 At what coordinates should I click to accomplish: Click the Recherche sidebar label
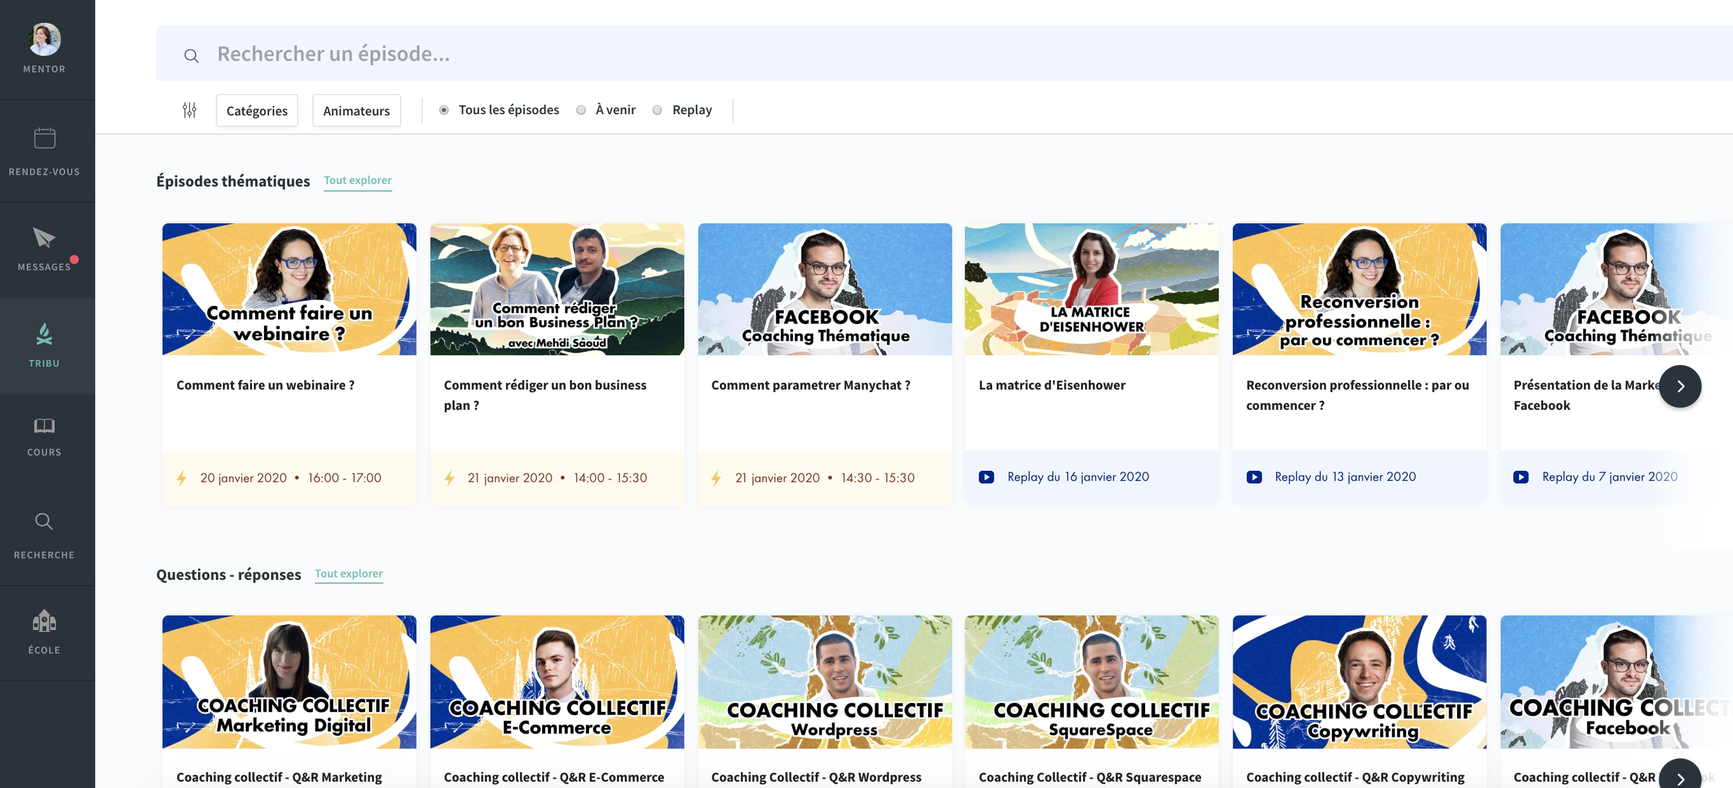pos(44,555)
